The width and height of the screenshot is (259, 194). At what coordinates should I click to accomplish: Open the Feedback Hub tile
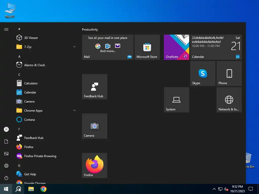(95, 87)
